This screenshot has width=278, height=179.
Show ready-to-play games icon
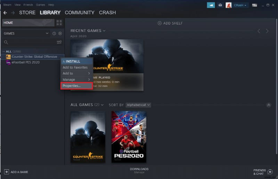tap(60, 33)
